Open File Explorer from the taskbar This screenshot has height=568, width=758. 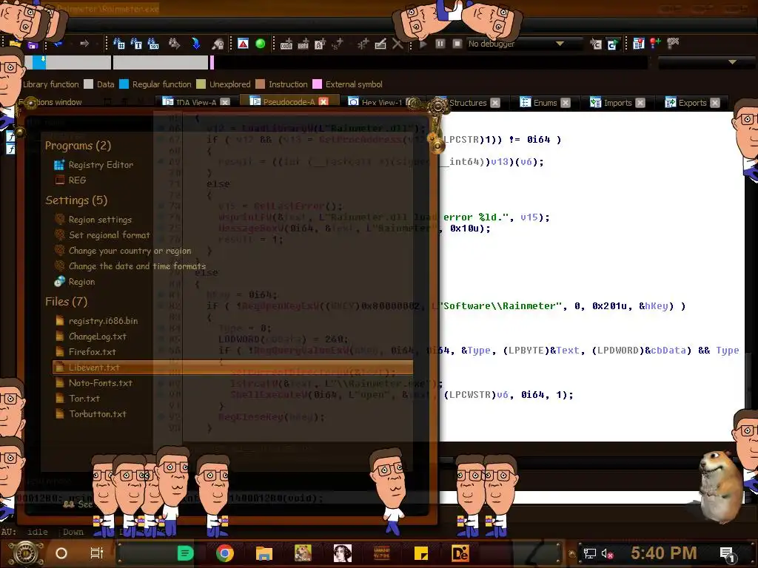(x=264, y=553)
